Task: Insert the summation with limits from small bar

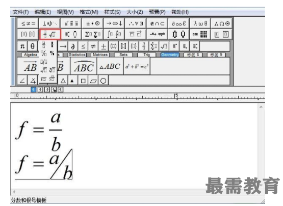Action: (154, 46)
